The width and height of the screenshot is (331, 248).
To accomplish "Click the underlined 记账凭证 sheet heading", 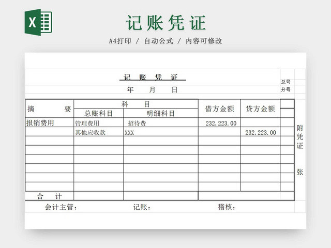I will [x=153, y=78].
